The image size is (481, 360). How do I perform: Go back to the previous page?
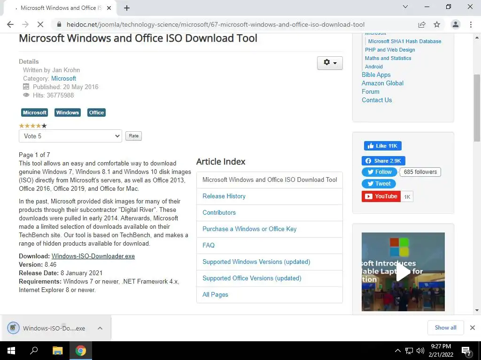click(x=10, y=24)
